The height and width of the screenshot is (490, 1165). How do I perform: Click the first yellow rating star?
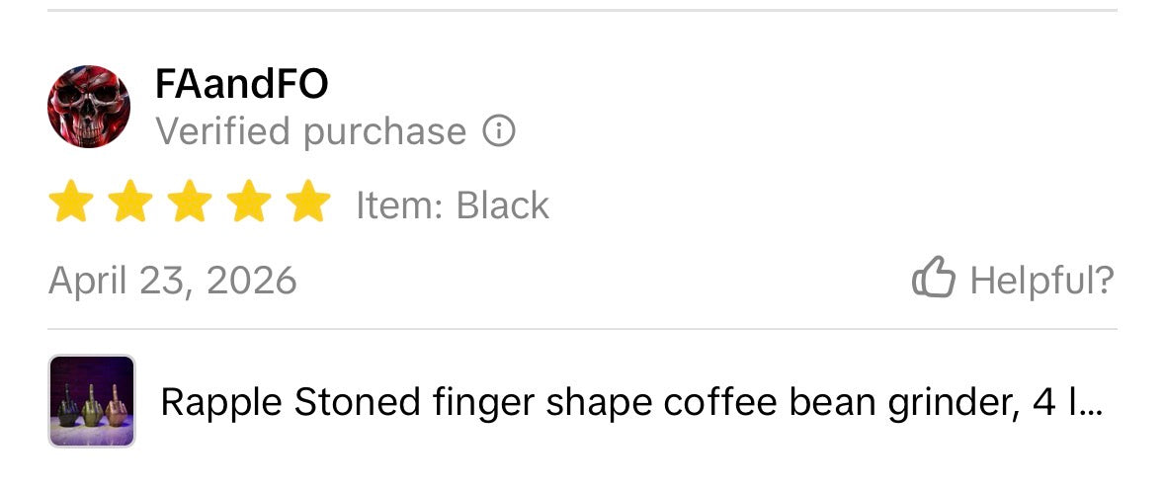pos(71,202)
